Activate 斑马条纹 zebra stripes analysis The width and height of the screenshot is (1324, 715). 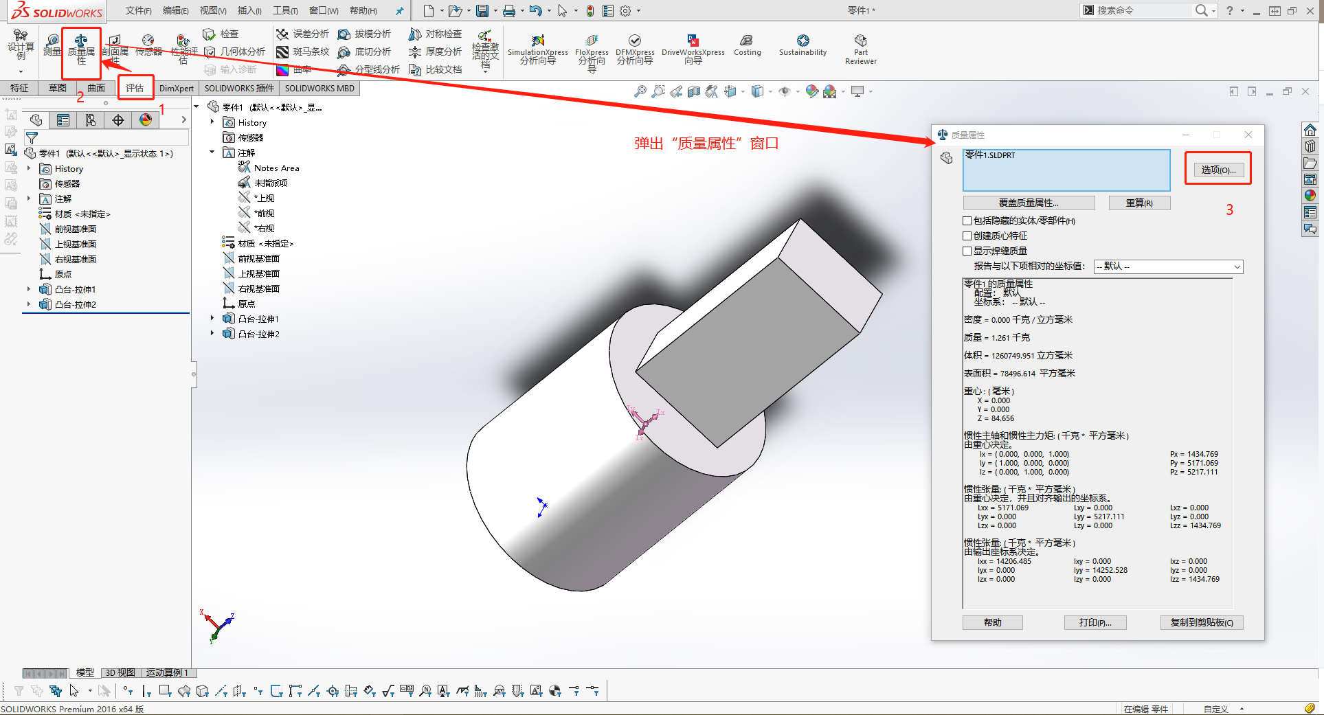(302, 52)
